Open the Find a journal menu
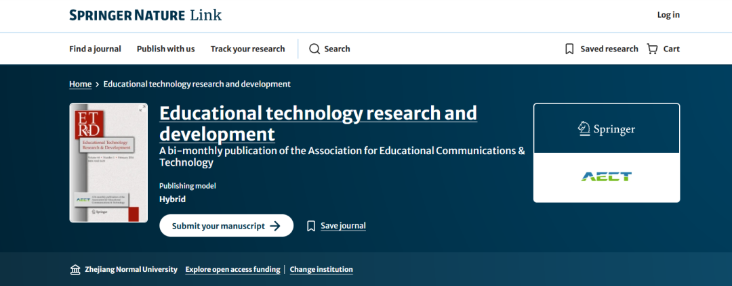Image resolution: width=732 pixels, height=286 pixels. point(96,49)
